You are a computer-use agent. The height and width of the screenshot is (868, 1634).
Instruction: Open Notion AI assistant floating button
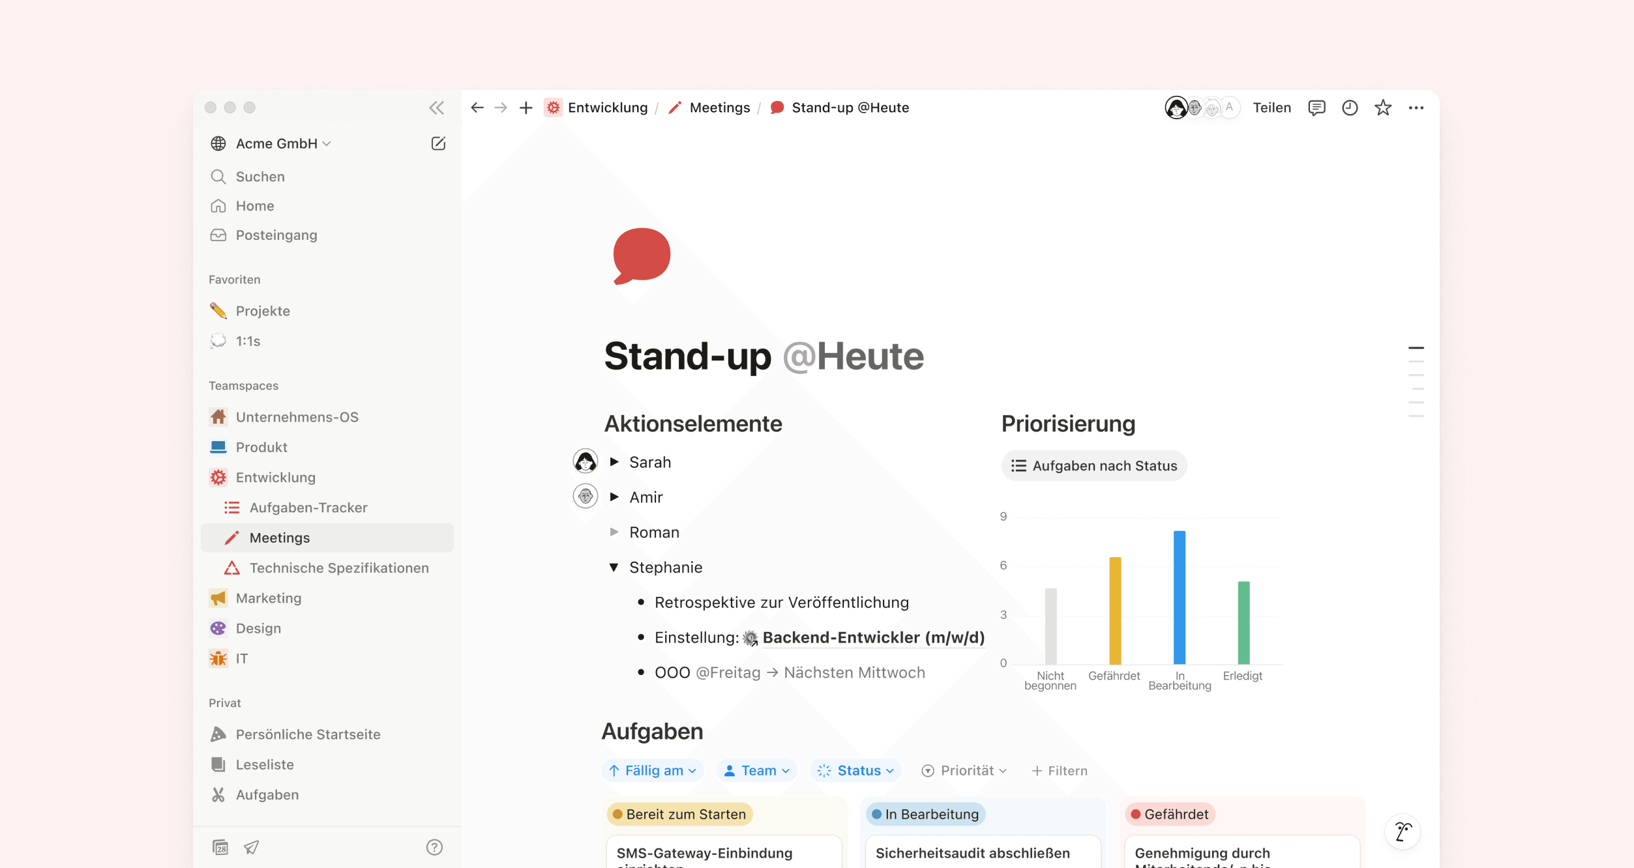tap(1403, 832)
